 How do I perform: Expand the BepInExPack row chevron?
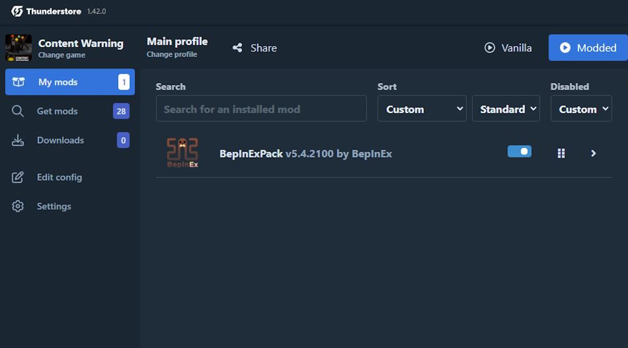[x=593, y=153]
